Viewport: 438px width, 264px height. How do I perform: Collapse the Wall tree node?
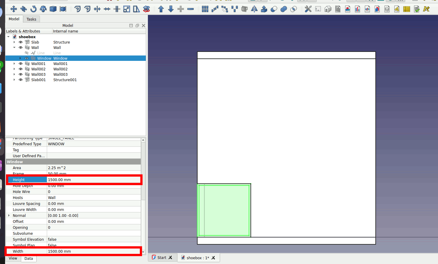point(14,48)
